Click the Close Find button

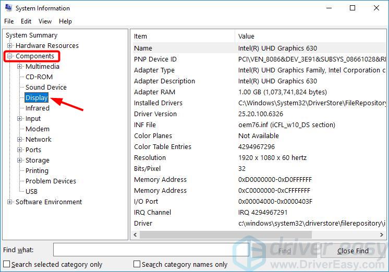(352, 251)
